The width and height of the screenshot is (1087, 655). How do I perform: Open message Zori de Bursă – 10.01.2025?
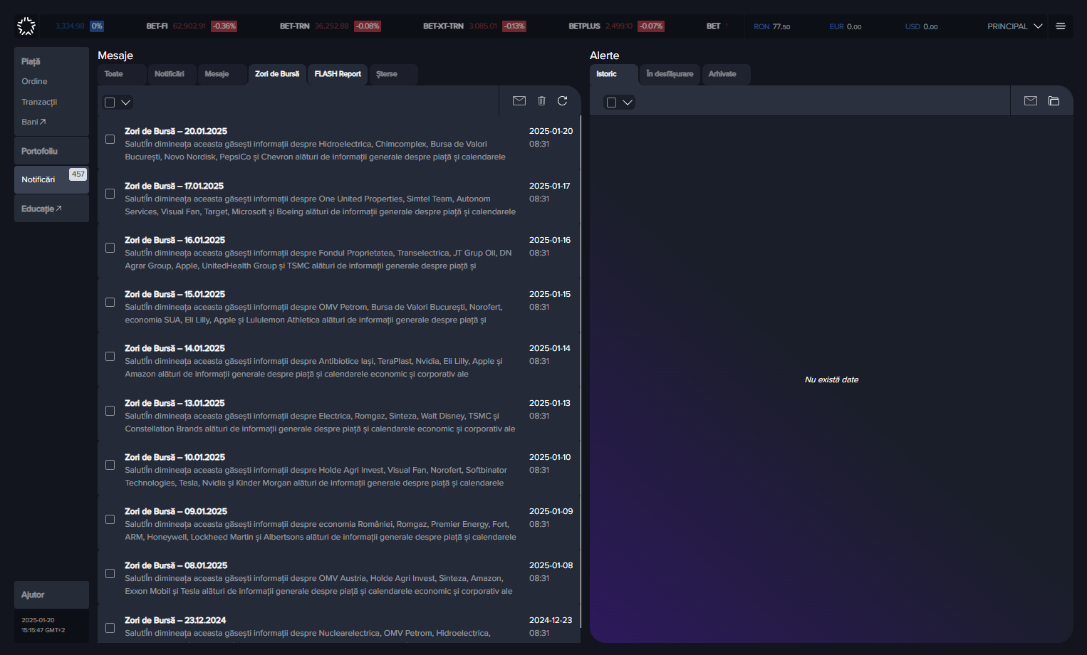pos(339,470)
